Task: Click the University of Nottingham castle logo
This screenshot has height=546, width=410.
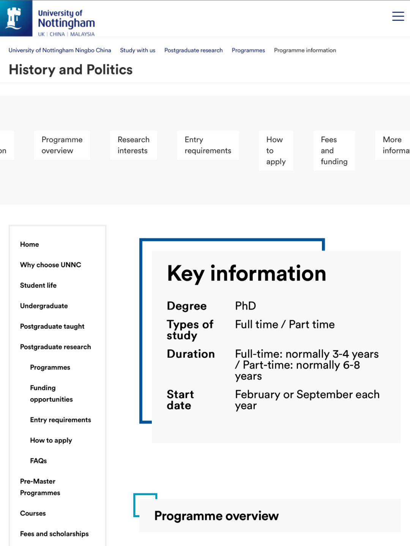Action: pyautogui.click(x=16, y=18)
